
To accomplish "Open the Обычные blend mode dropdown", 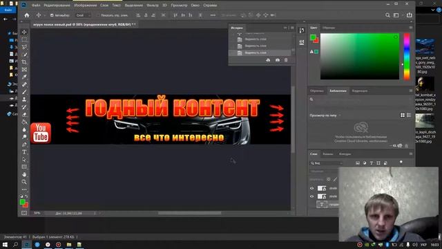I will pos(324,172).
